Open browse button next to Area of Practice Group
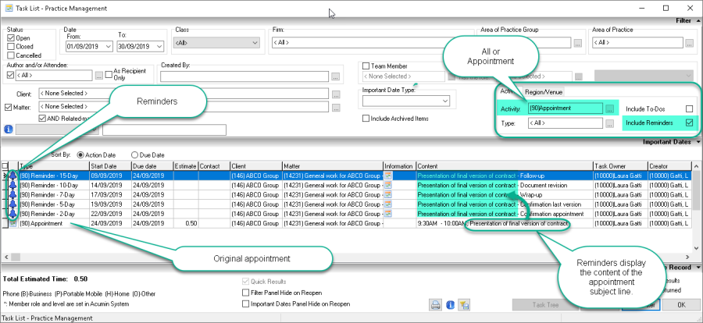This screenshot has height=323, width=703. click(578, 43)
